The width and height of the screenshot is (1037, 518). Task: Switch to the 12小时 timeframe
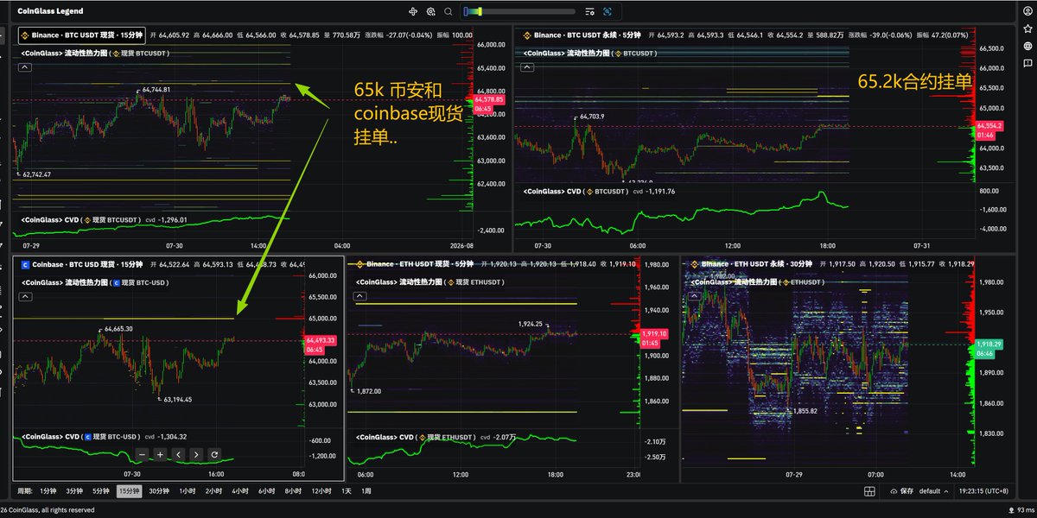tap(321, 491)
